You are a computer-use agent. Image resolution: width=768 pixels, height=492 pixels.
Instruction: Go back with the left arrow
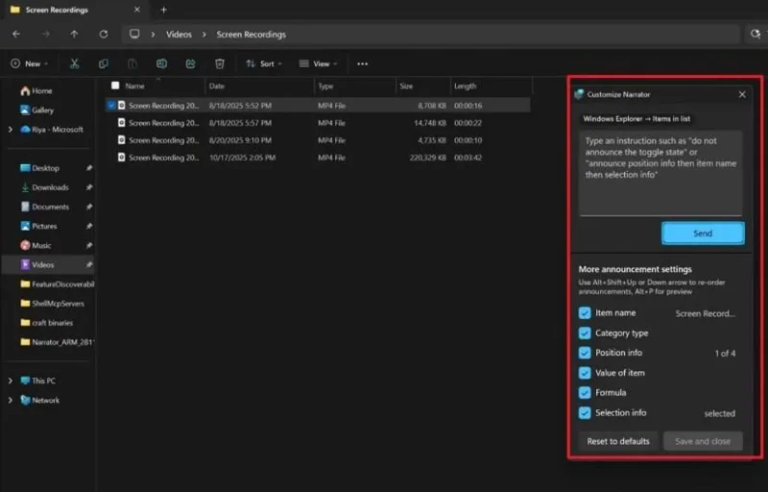point(16,35)
